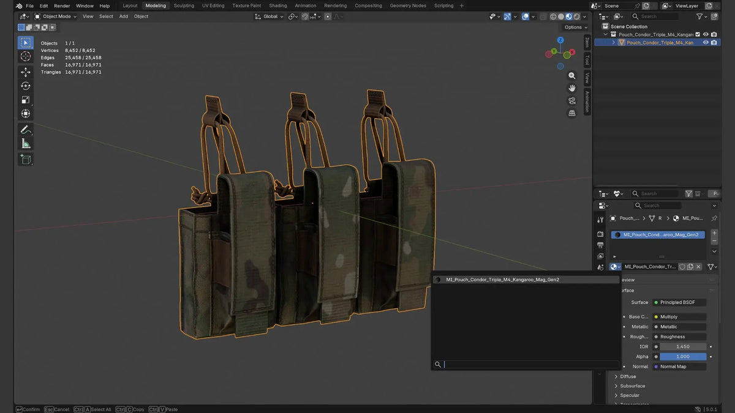
Task: Select the 3D Cursor tool
Action: [26, 56]
